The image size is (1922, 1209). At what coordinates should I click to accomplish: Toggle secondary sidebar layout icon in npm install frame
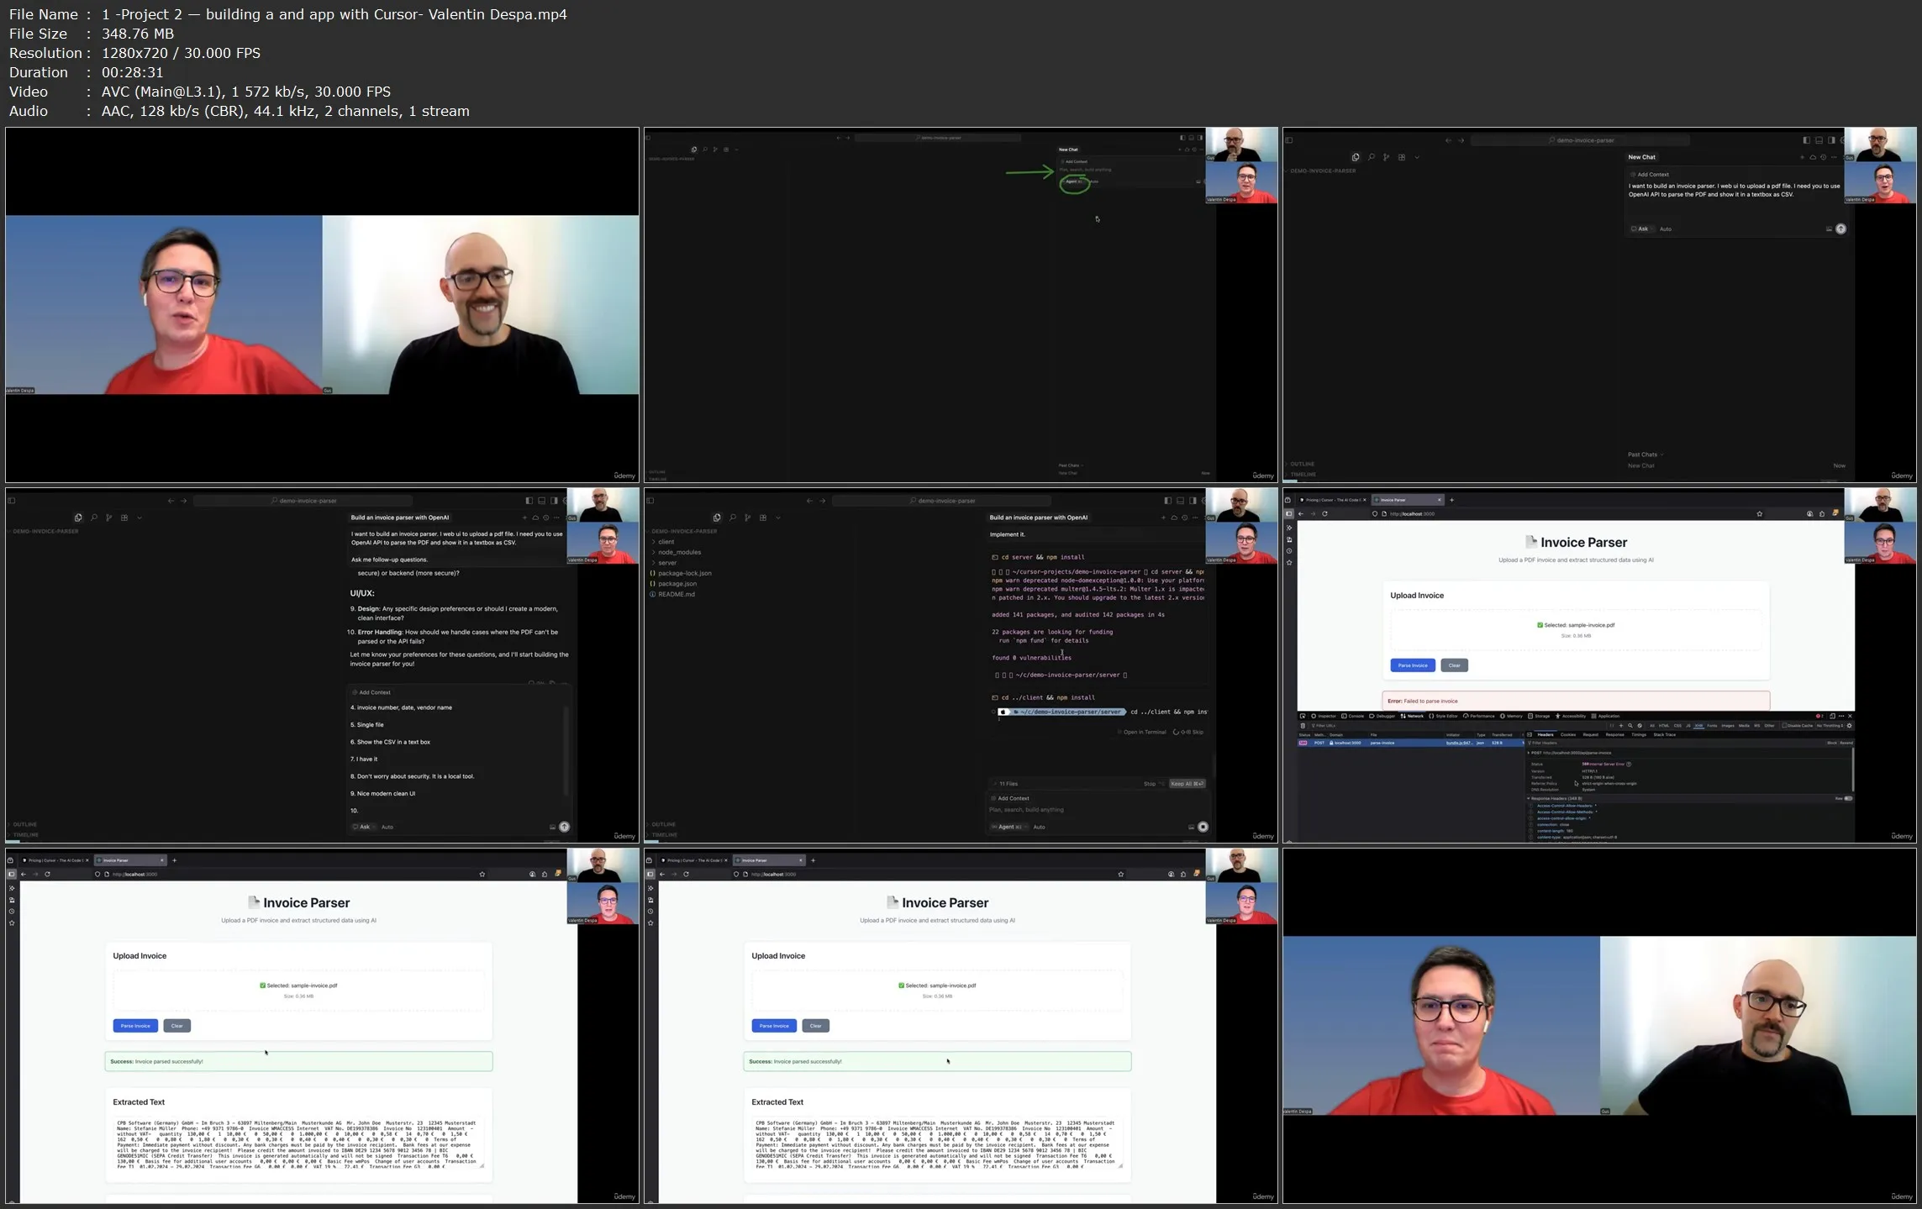[x=1193, y=501]
